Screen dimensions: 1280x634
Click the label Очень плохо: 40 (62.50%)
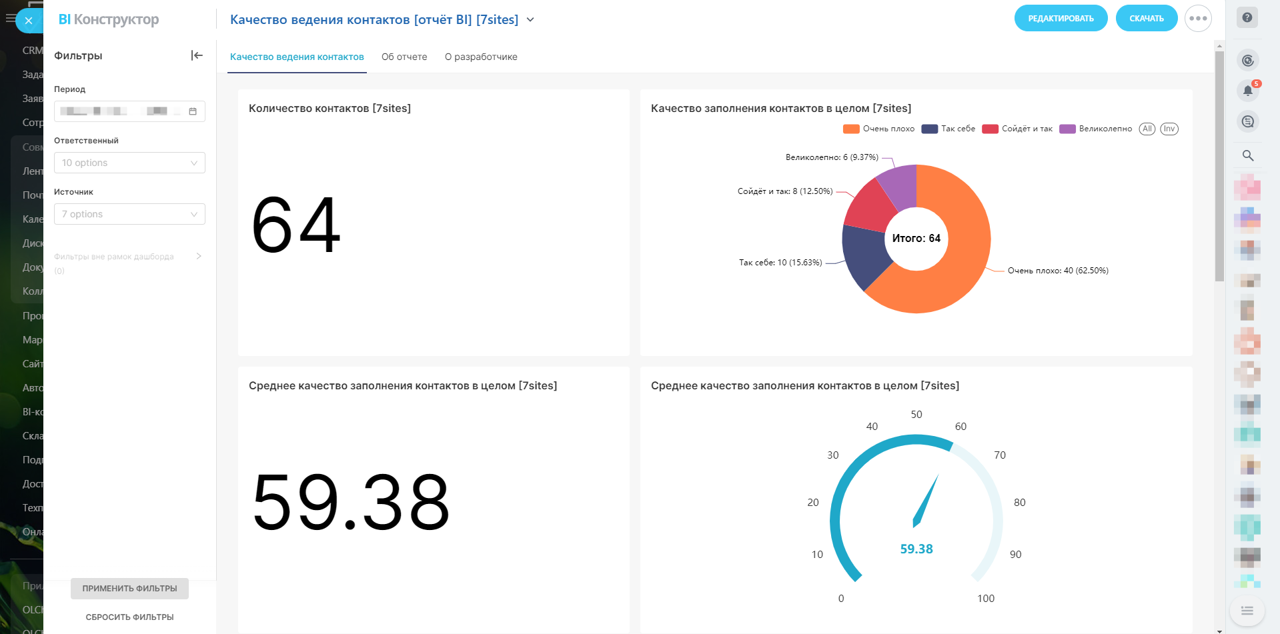(1058, 271)
